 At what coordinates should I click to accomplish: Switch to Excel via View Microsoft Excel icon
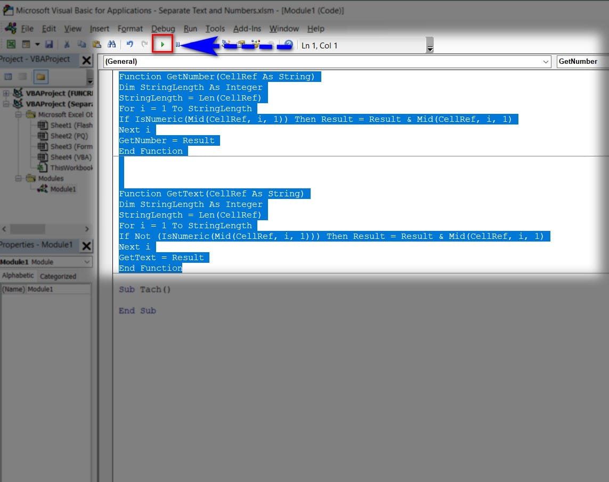coord(11,44)
